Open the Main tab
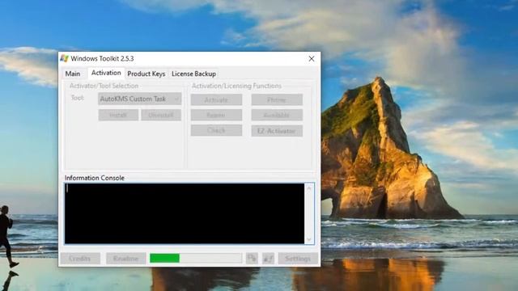Screen dimensions: 518x291 click(73, 74)
